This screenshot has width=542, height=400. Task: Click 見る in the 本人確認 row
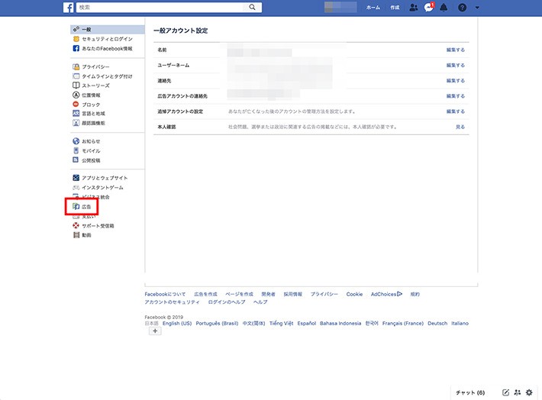(460, 127)
